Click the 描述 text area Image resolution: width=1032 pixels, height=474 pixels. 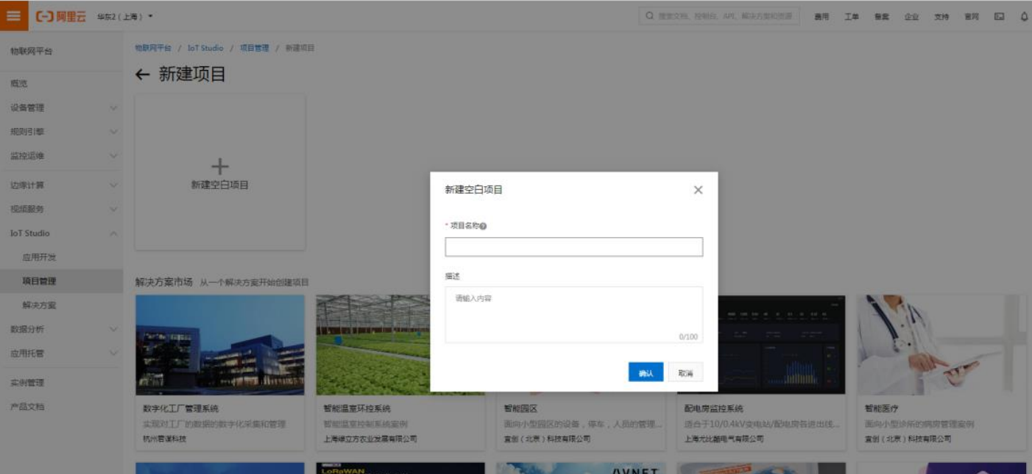coord(573,314)
